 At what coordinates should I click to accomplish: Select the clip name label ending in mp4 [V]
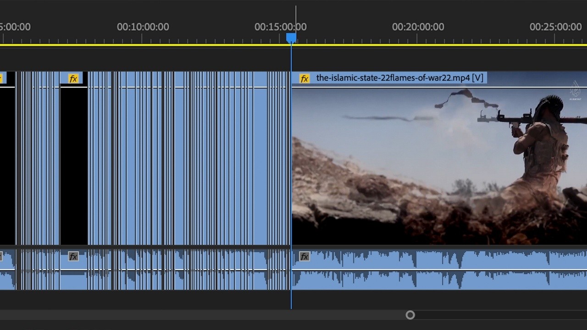399,78
